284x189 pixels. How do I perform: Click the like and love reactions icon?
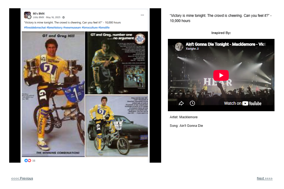28,161
